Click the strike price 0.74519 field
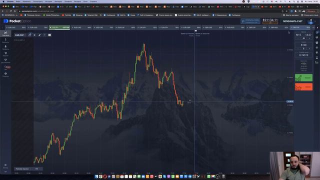This screenshot has width=320, height=180. click(x=303, y=55)
